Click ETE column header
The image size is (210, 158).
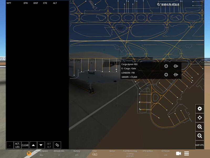click(45, 3)
